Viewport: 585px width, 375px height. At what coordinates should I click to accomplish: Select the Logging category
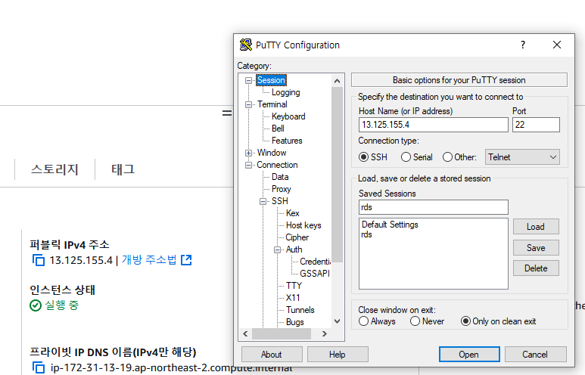pyautogui.click(x=286, y=92)
